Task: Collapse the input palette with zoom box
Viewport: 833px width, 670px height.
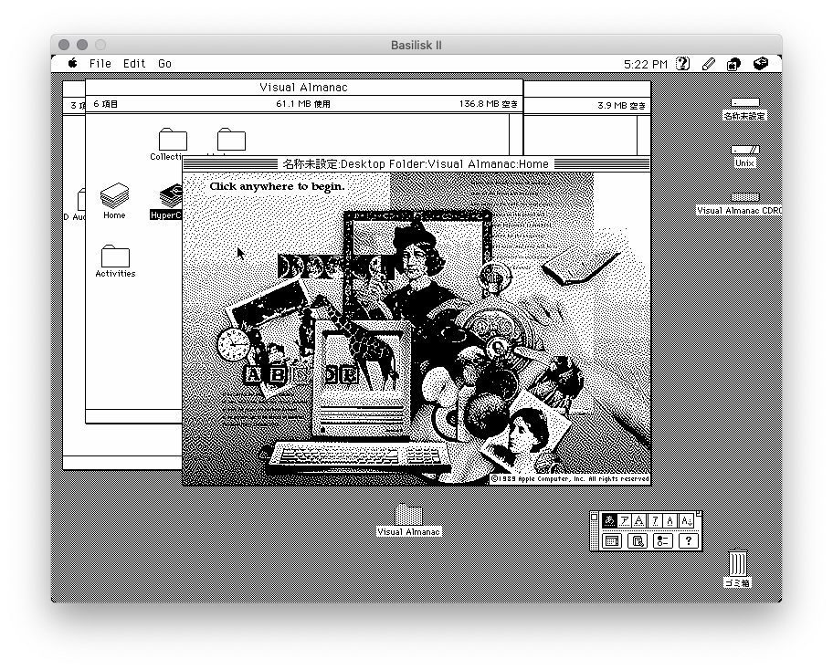Action: coord(699,513)
